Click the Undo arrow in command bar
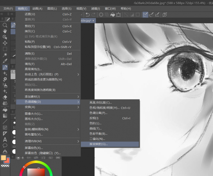213x176 pixels. pyautogui.click(x=88, y=14)
